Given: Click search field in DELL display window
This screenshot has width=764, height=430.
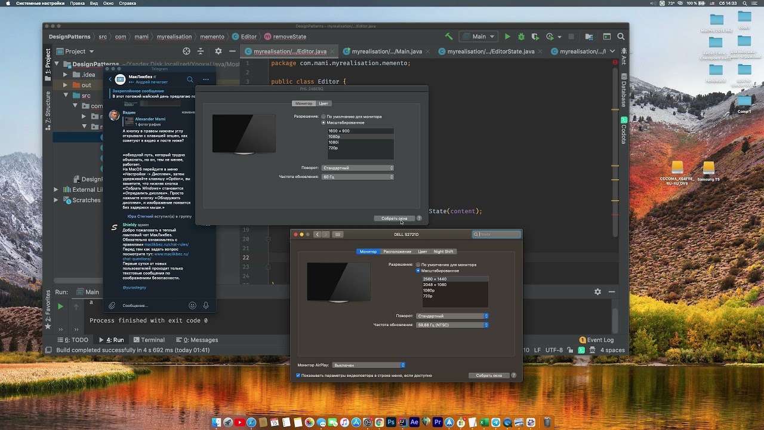Looking at the screenshot, I should (x=497, y=234).
